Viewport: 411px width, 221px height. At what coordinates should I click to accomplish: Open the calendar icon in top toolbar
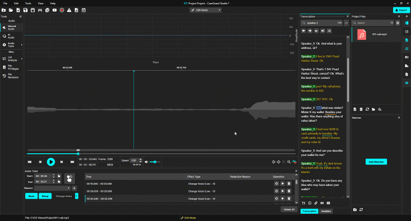click(83, 10)
